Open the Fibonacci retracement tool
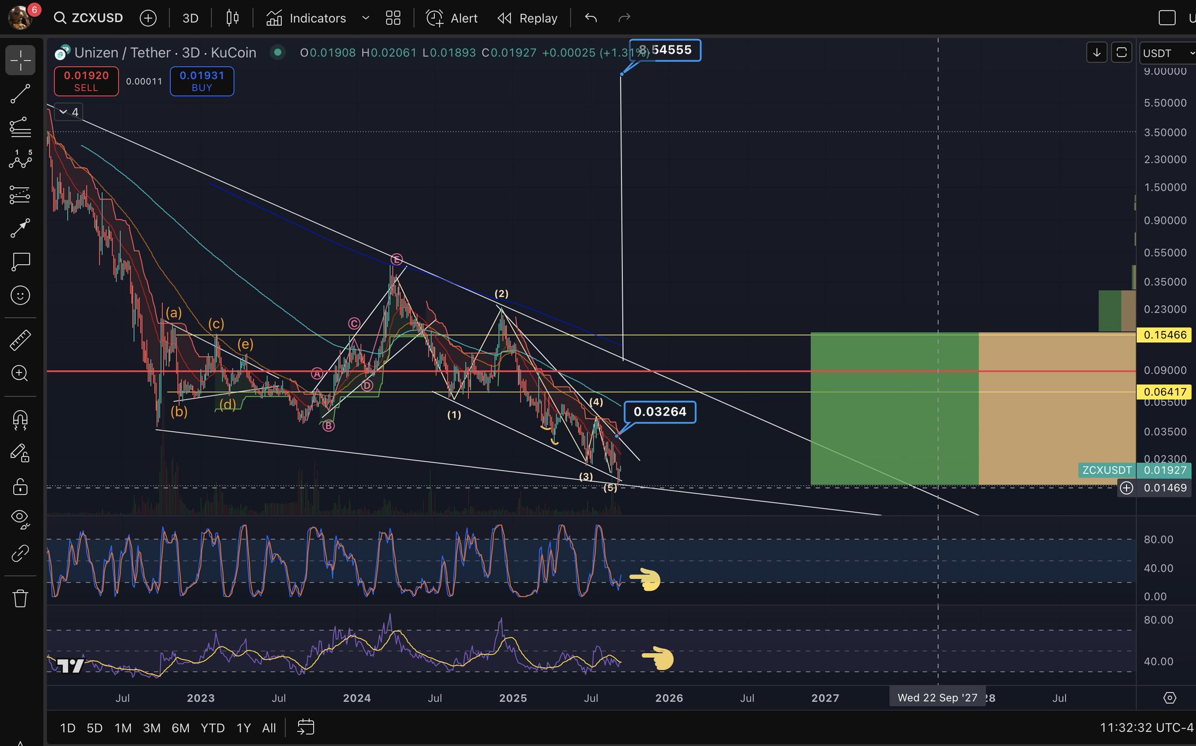 click(20, 127)
